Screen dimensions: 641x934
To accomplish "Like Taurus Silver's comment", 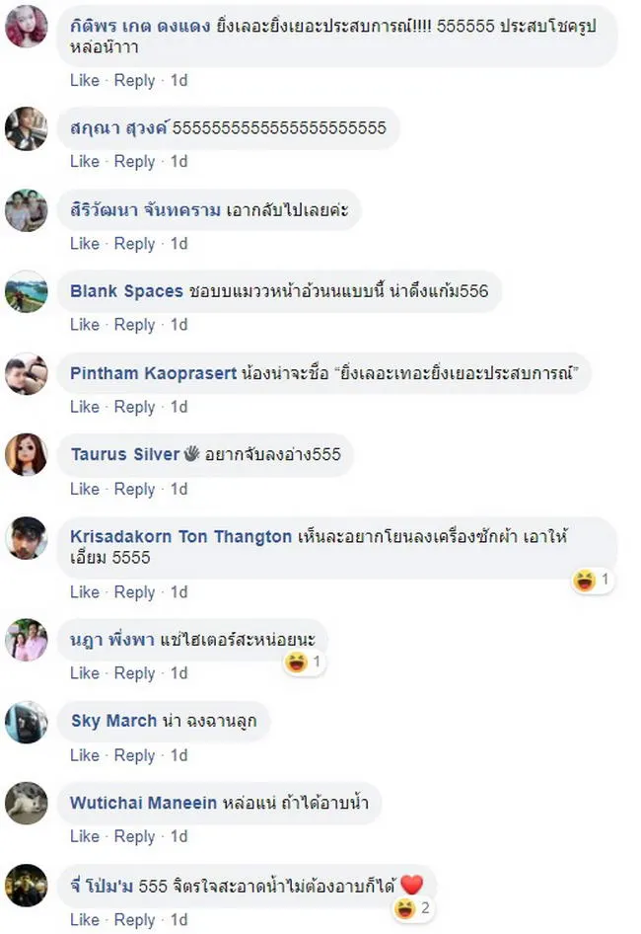I will pyautogui.click(x=85, y=489).
